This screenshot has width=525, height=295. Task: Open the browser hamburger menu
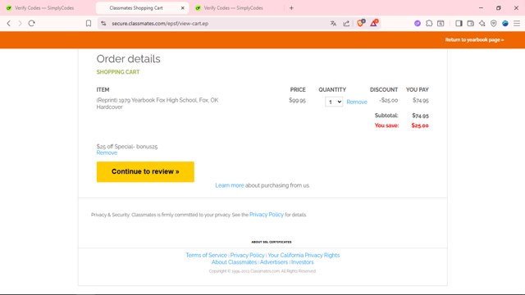point(517,24)
